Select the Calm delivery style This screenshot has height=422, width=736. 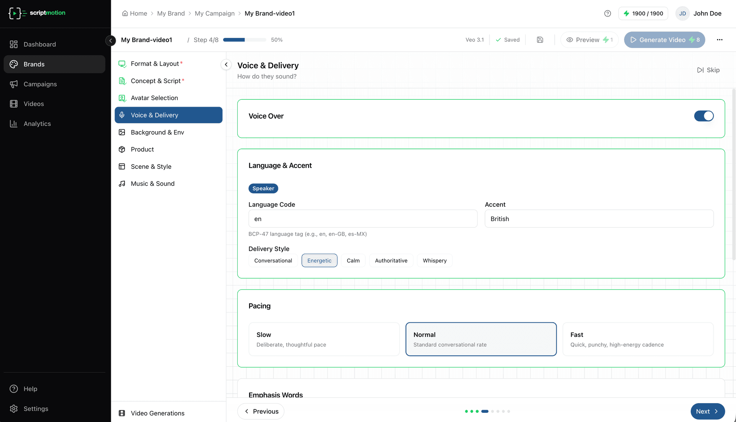pyautogui.click(x=353, y=260)
